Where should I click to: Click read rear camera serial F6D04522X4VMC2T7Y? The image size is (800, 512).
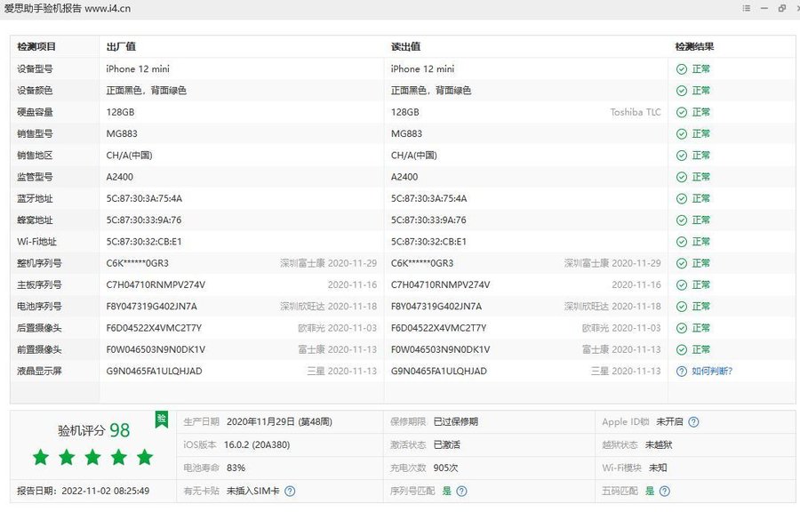[439, 328]
